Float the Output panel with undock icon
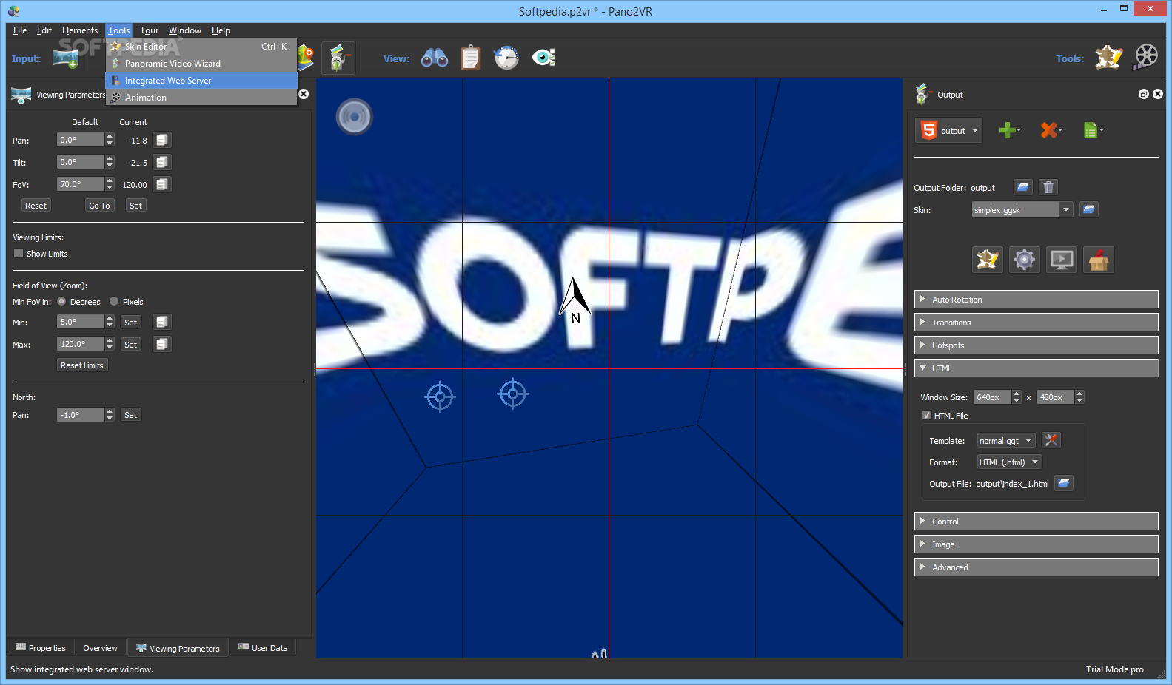The image size is (1172, 685). [x=1144, y=94]
